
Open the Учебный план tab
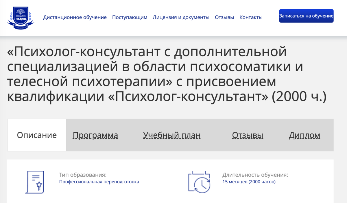tap(171, 135)
